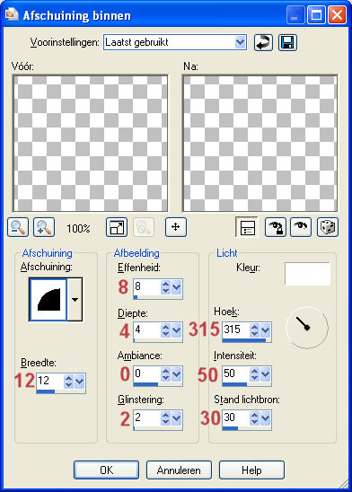Click the fit preview to window icon
Viewport: 352px width, 492px height.
click(x=117, y=227)
